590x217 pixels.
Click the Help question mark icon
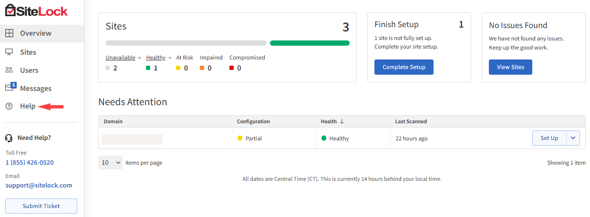[9, 106]
